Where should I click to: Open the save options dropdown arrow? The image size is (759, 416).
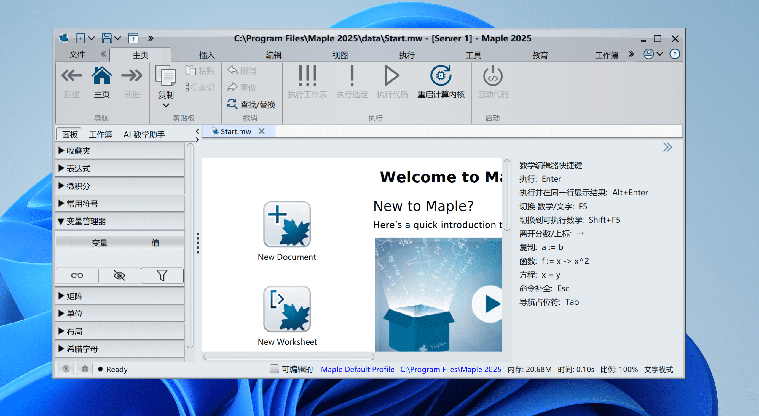click(117, 38)
